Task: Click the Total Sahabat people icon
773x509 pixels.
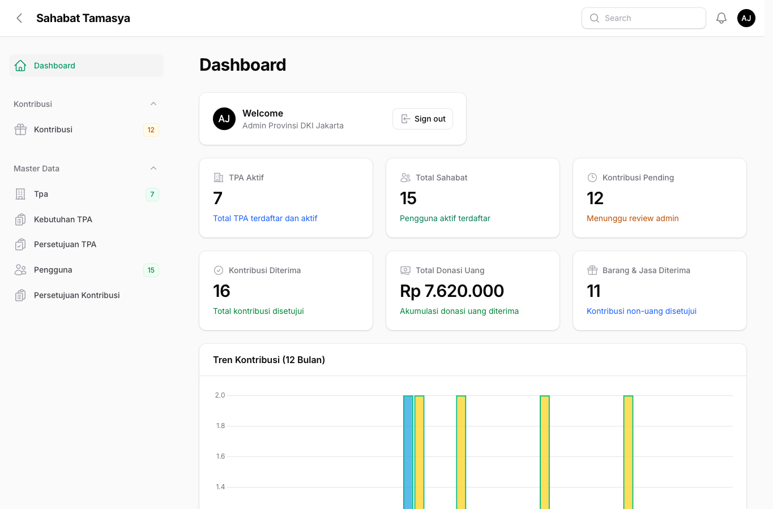Action: (405, 178)
